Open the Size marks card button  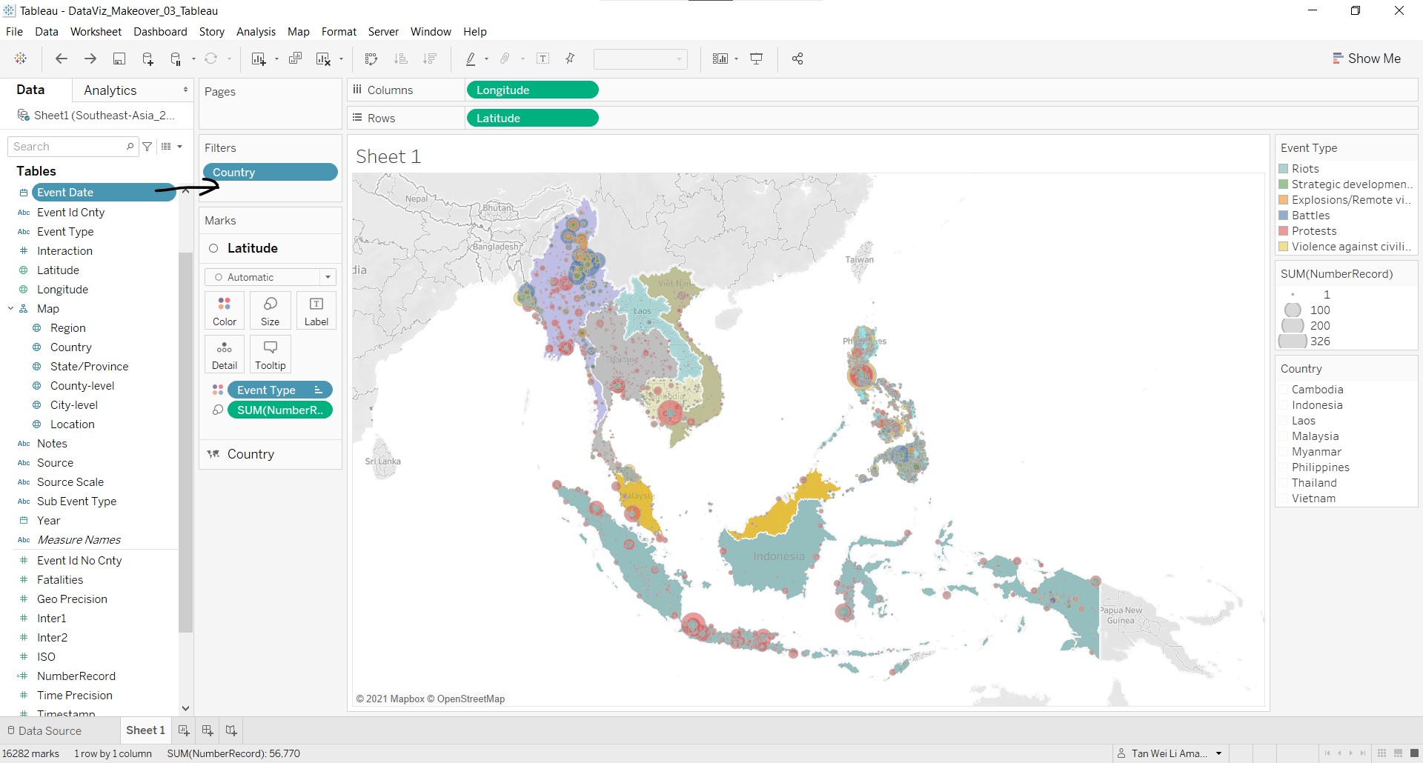[271, 310]
